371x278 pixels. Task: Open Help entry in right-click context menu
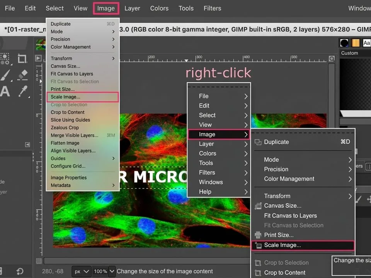click(219, 192)
